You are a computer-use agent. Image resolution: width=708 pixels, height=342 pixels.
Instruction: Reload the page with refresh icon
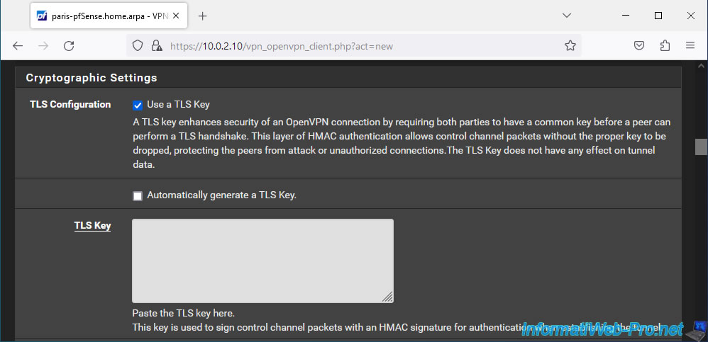pos(69,45)
